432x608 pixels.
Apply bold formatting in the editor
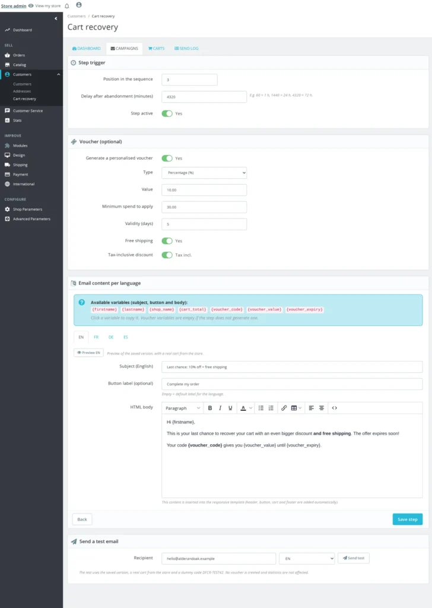[210, 408]
